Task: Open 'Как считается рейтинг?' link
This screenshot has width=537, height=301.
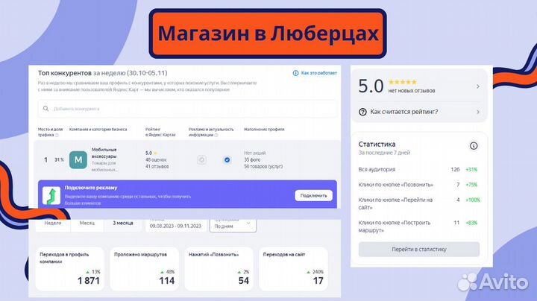Action: (404, 112)
